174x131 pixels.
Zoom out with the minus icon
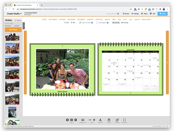[x=90, y=120]
